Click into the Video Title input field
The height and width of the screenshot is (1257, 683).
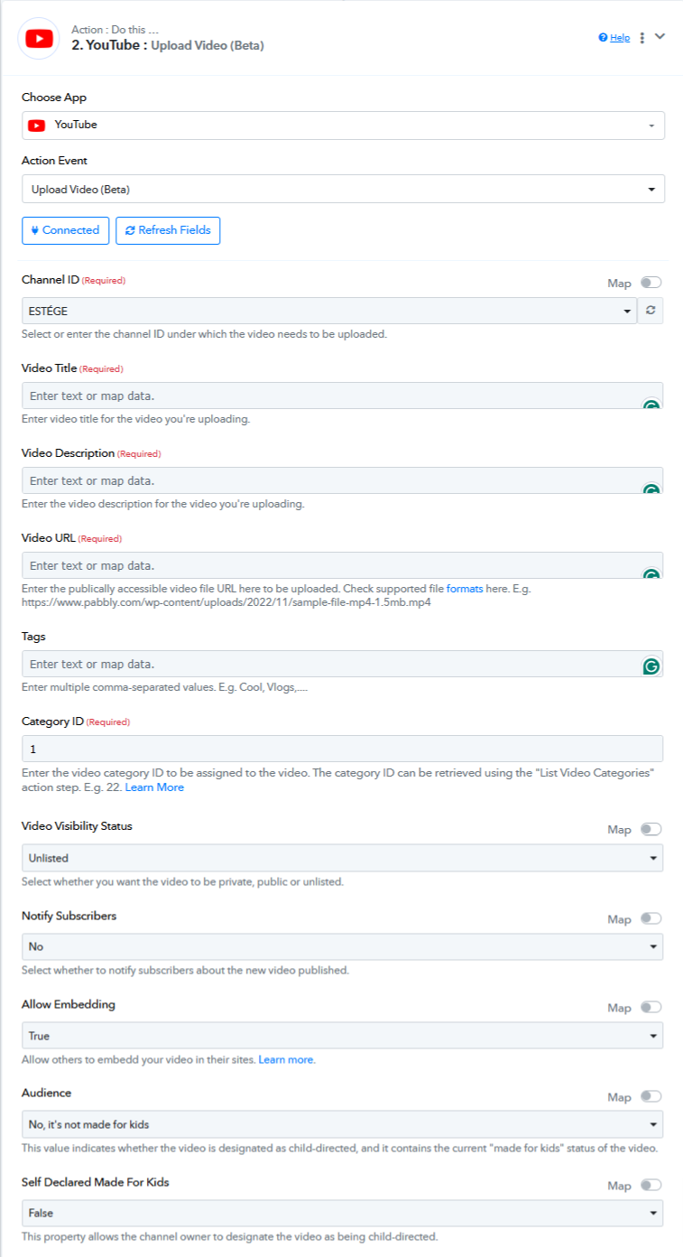pos(342,396)
